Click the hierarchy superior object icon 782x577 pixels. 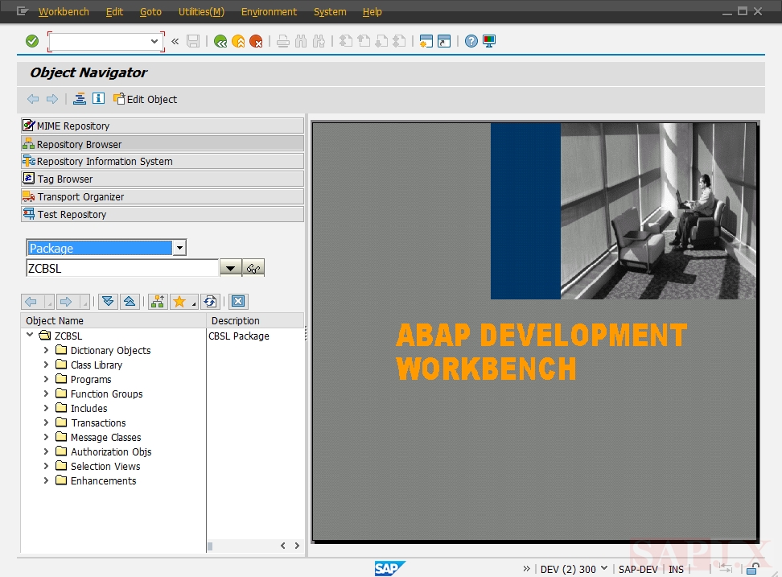158,301
